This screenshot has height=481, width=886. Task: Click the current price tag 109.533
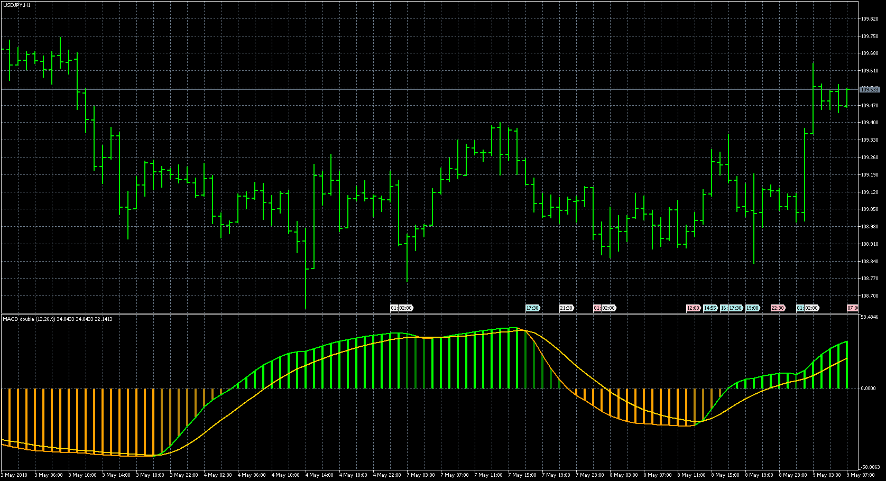(870, 90)
